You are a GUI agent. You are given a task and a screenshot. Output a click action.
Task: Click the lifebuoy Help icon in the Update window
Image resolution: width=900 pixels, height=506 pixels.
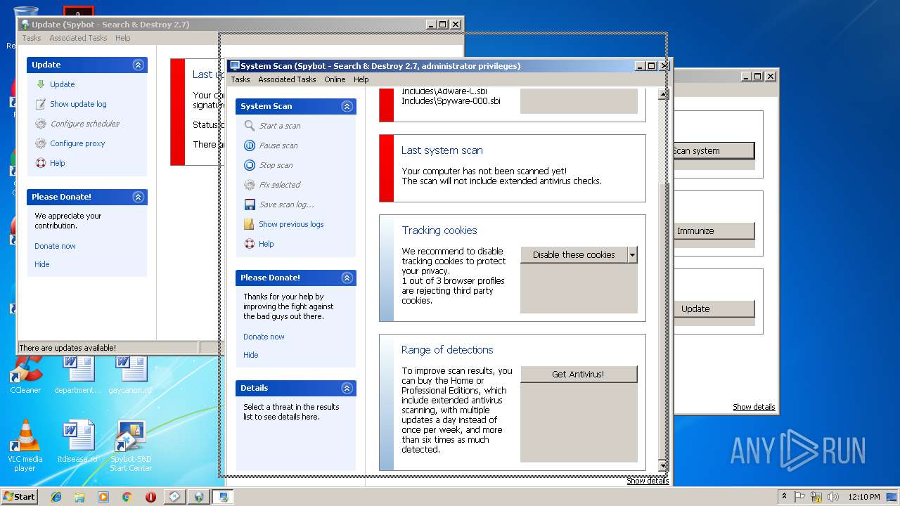click(41, 163)
